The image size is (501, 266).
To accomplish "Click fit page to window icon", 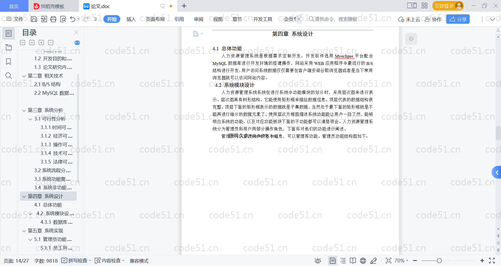I will tap(389, 261).
